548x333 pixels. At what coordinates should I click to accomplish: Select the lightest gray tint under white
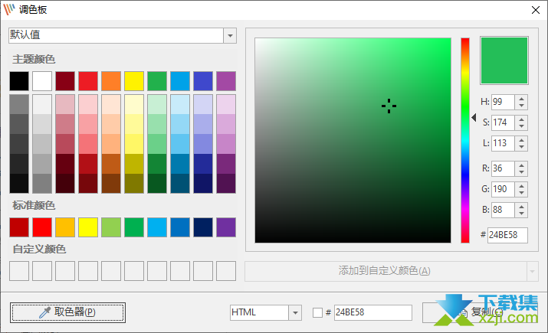tap(42, 104)
